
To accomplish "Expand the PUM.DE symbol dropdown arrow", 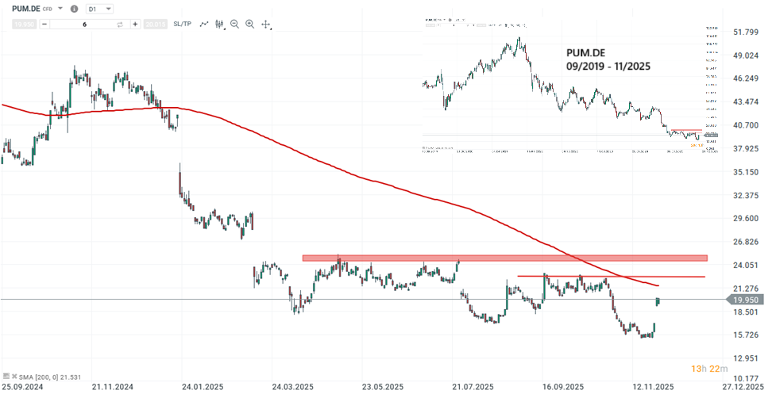I will pos(60,9).
